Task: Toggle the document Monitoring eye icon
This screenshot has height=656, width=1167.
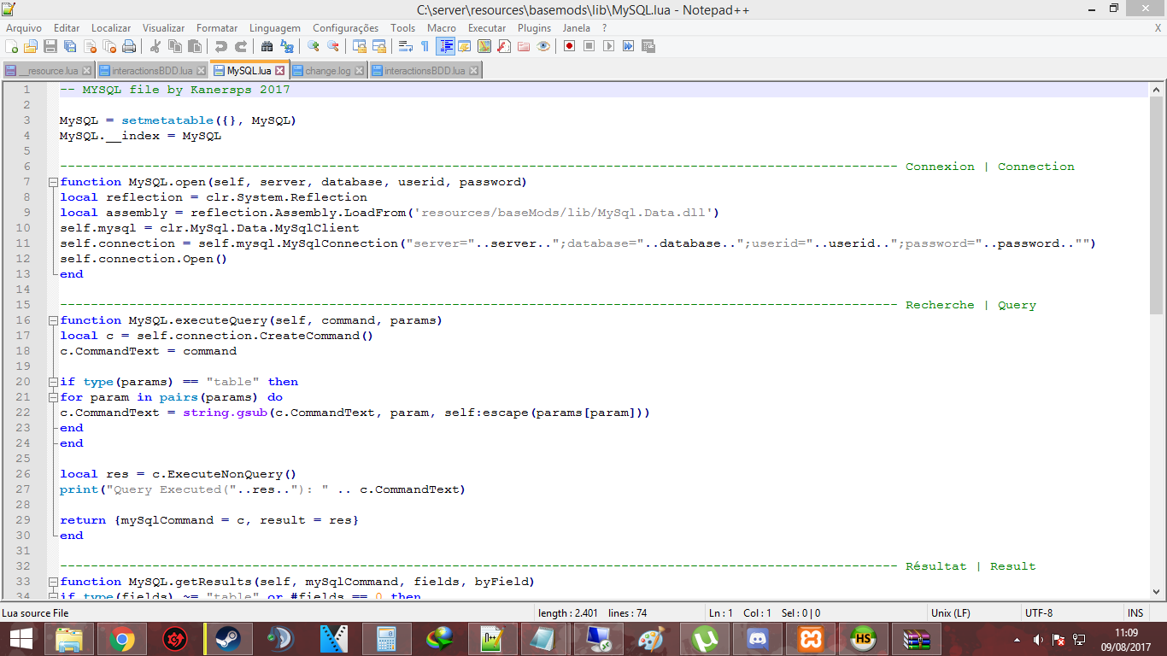Action: [x=542, y=46]
